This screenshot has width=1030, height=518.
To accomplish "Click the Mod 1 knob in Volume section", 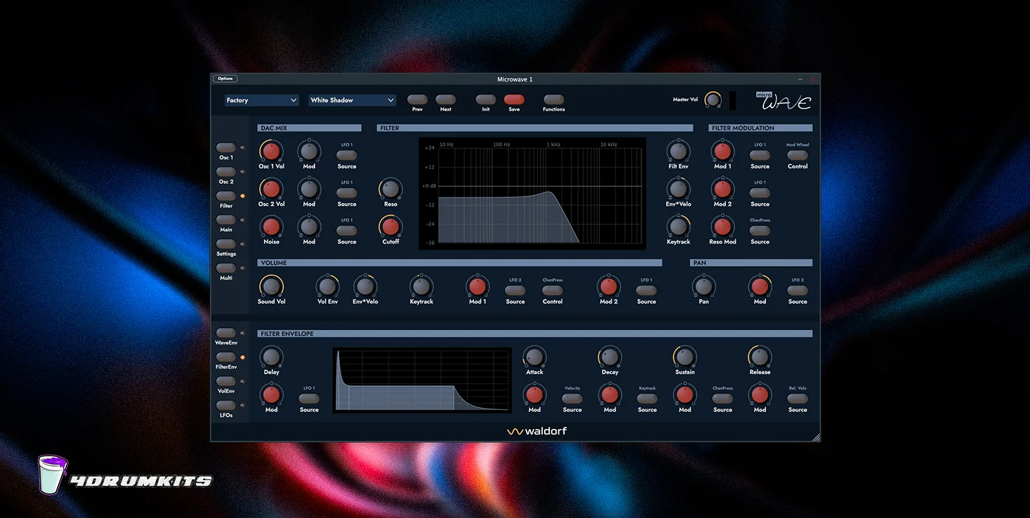I will [477, 286].
